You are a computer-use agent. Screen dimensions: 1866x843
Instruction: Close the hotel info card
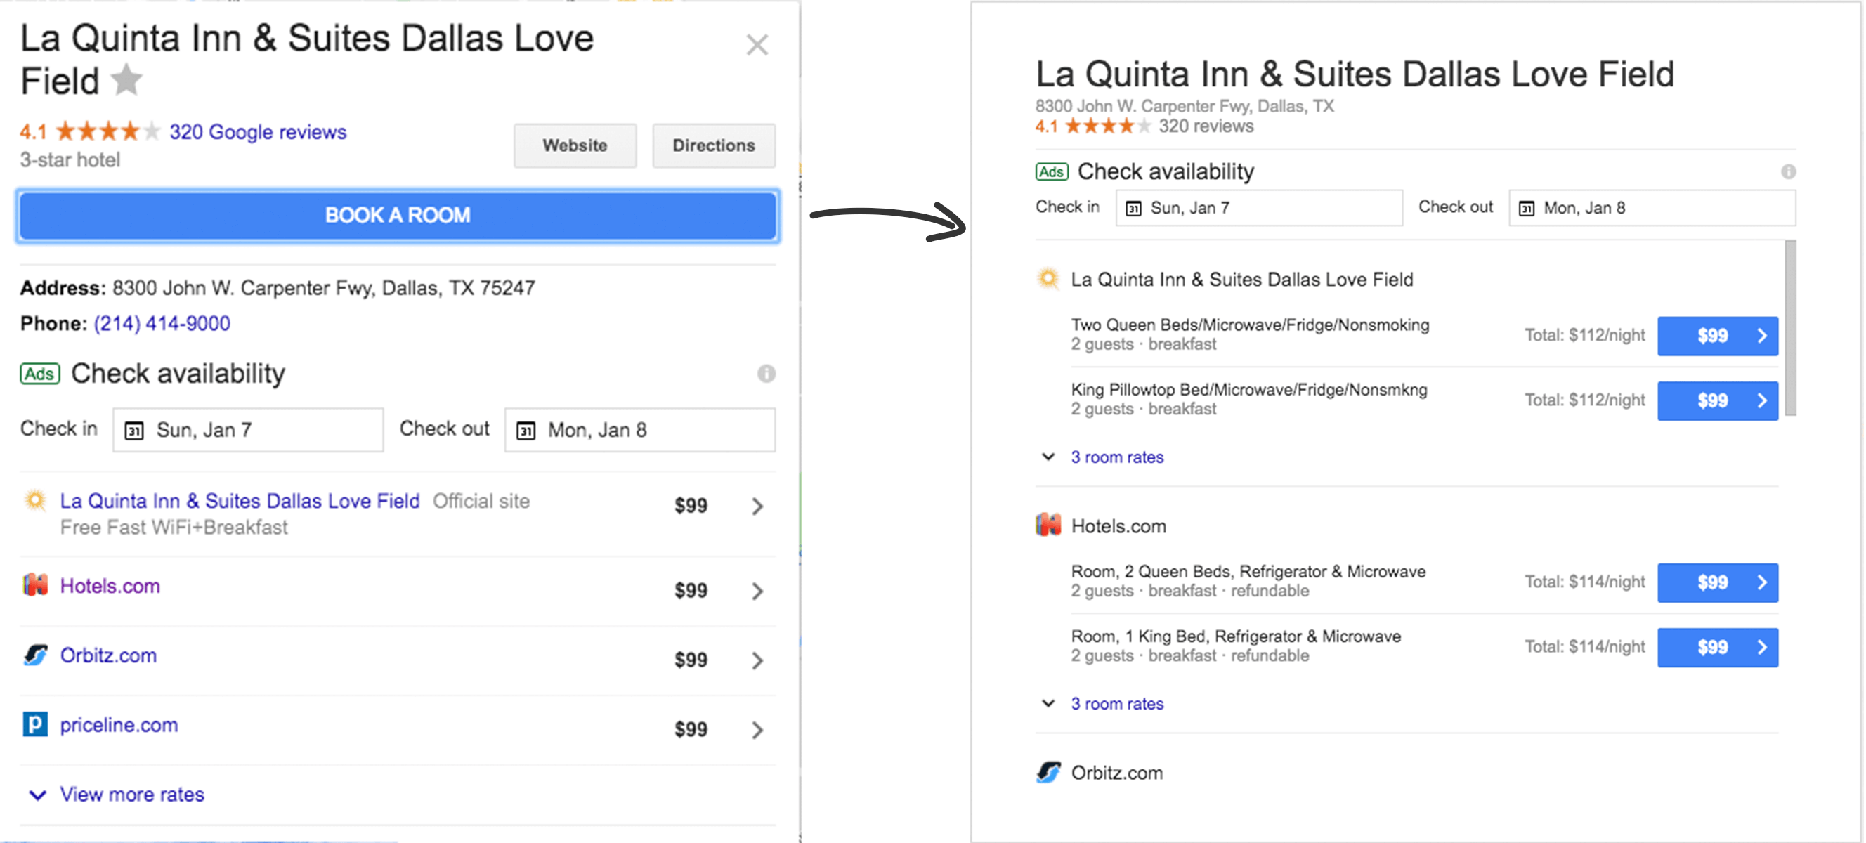pos(757,45)
